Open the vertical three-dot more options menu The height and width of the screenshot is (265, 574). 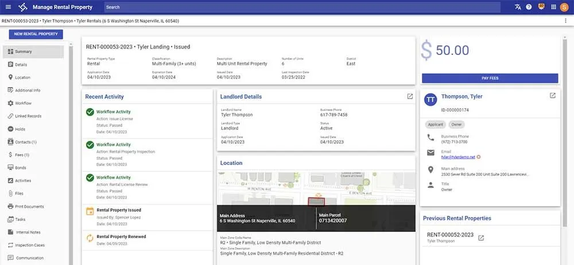[566, 21]
